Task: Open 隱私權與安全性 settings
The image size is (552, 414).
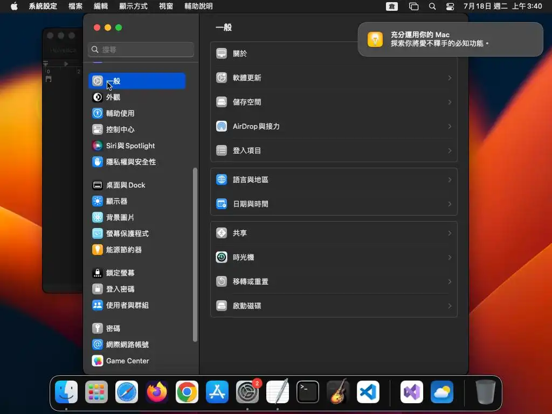Action: coord(137,162)
